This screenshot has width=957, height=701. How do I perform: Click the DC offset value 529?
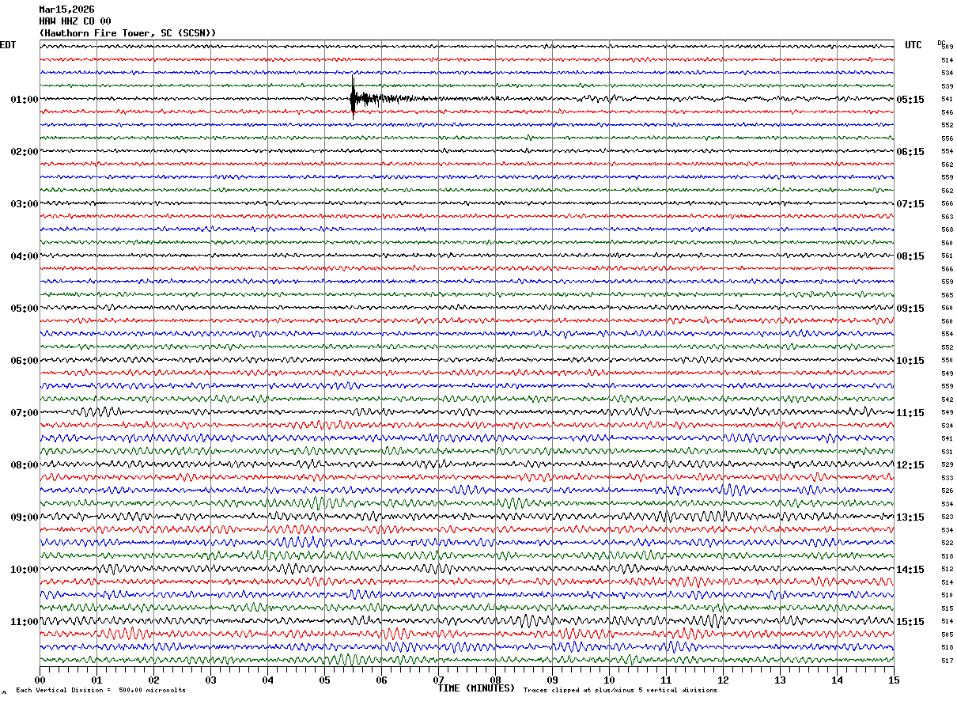947,465
